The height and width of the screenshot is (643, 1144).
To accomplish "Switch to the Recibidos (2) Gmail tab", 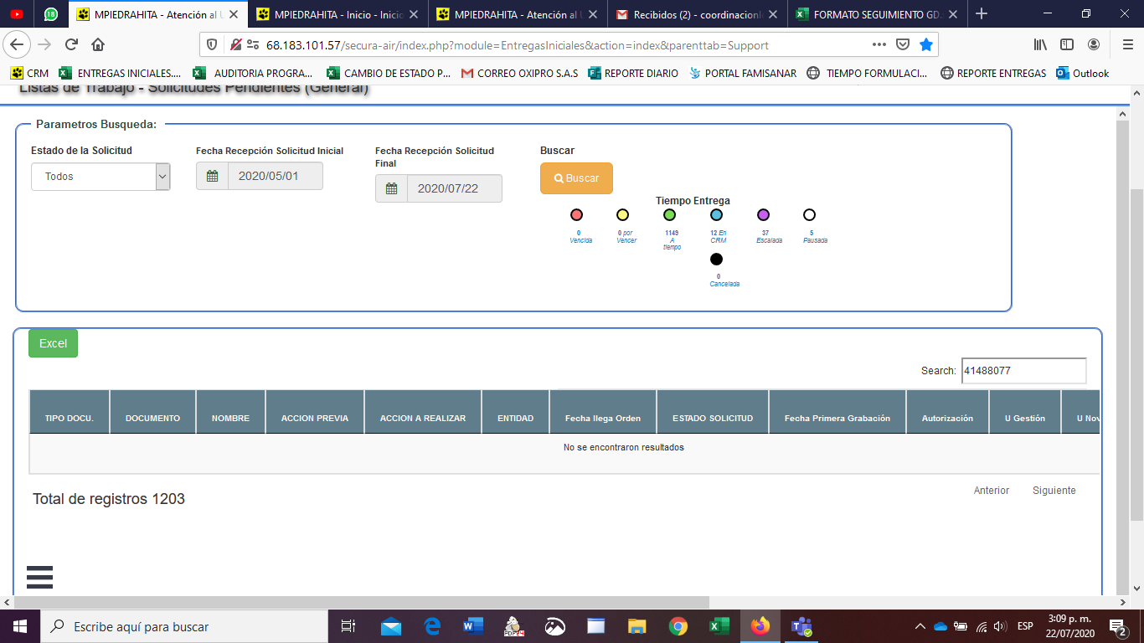I will (x=697, y=14).
